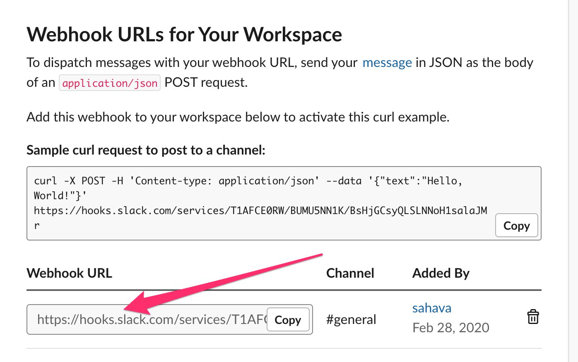Screen dimensions: 578x362
Task: Select the sample curl command text box
Action: pyautogui.click(x=284, y=203)
